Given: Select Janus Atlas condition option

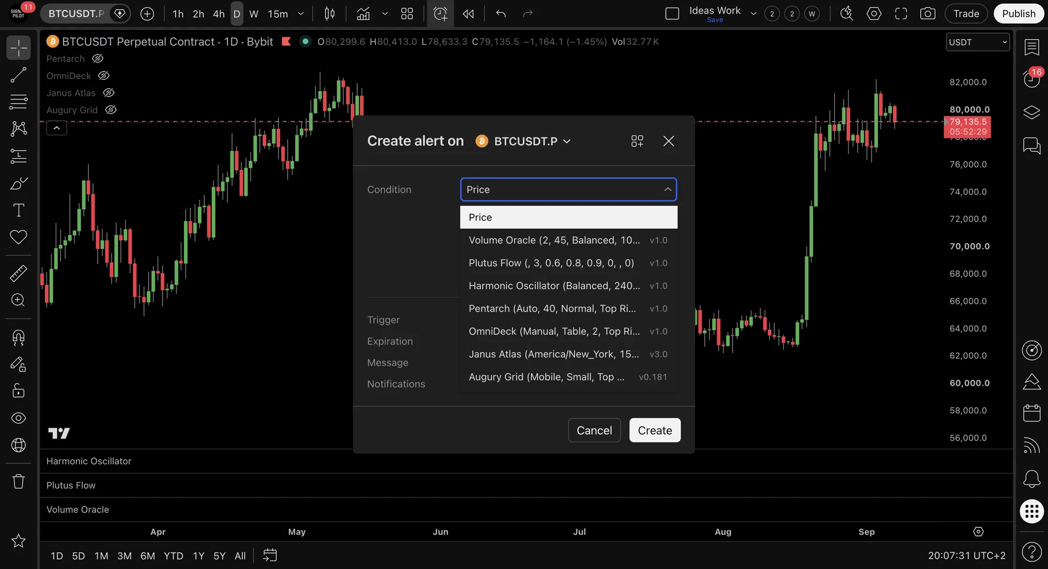Looking at the screenshot, I should click(x=568, y=354).
